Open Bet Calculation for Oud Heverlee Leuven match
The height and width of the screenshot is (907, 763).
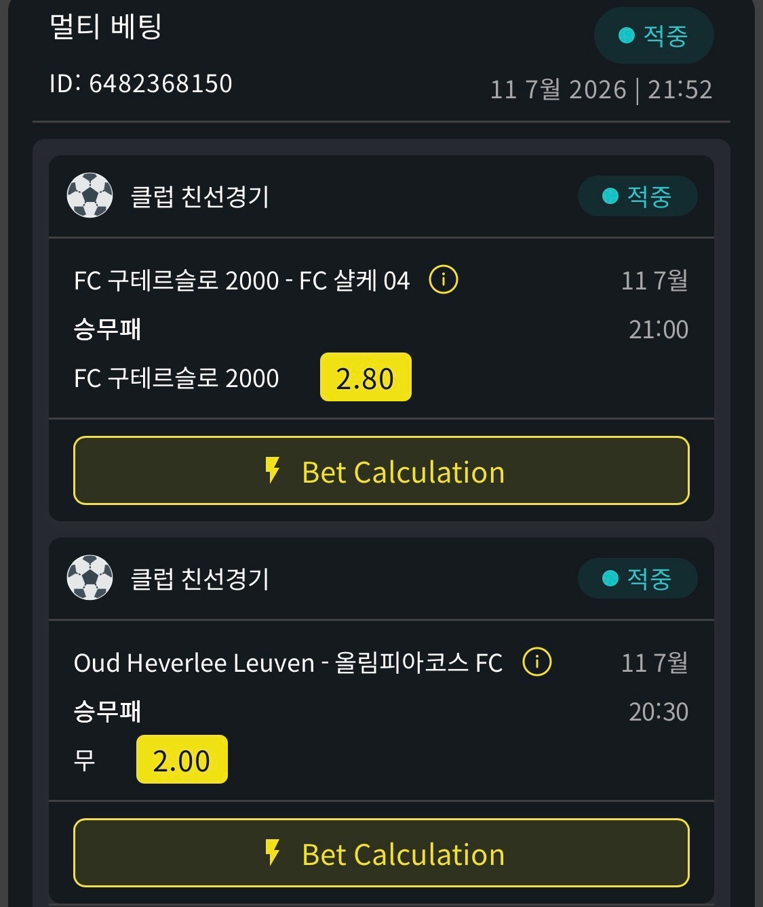coord(381,853)
